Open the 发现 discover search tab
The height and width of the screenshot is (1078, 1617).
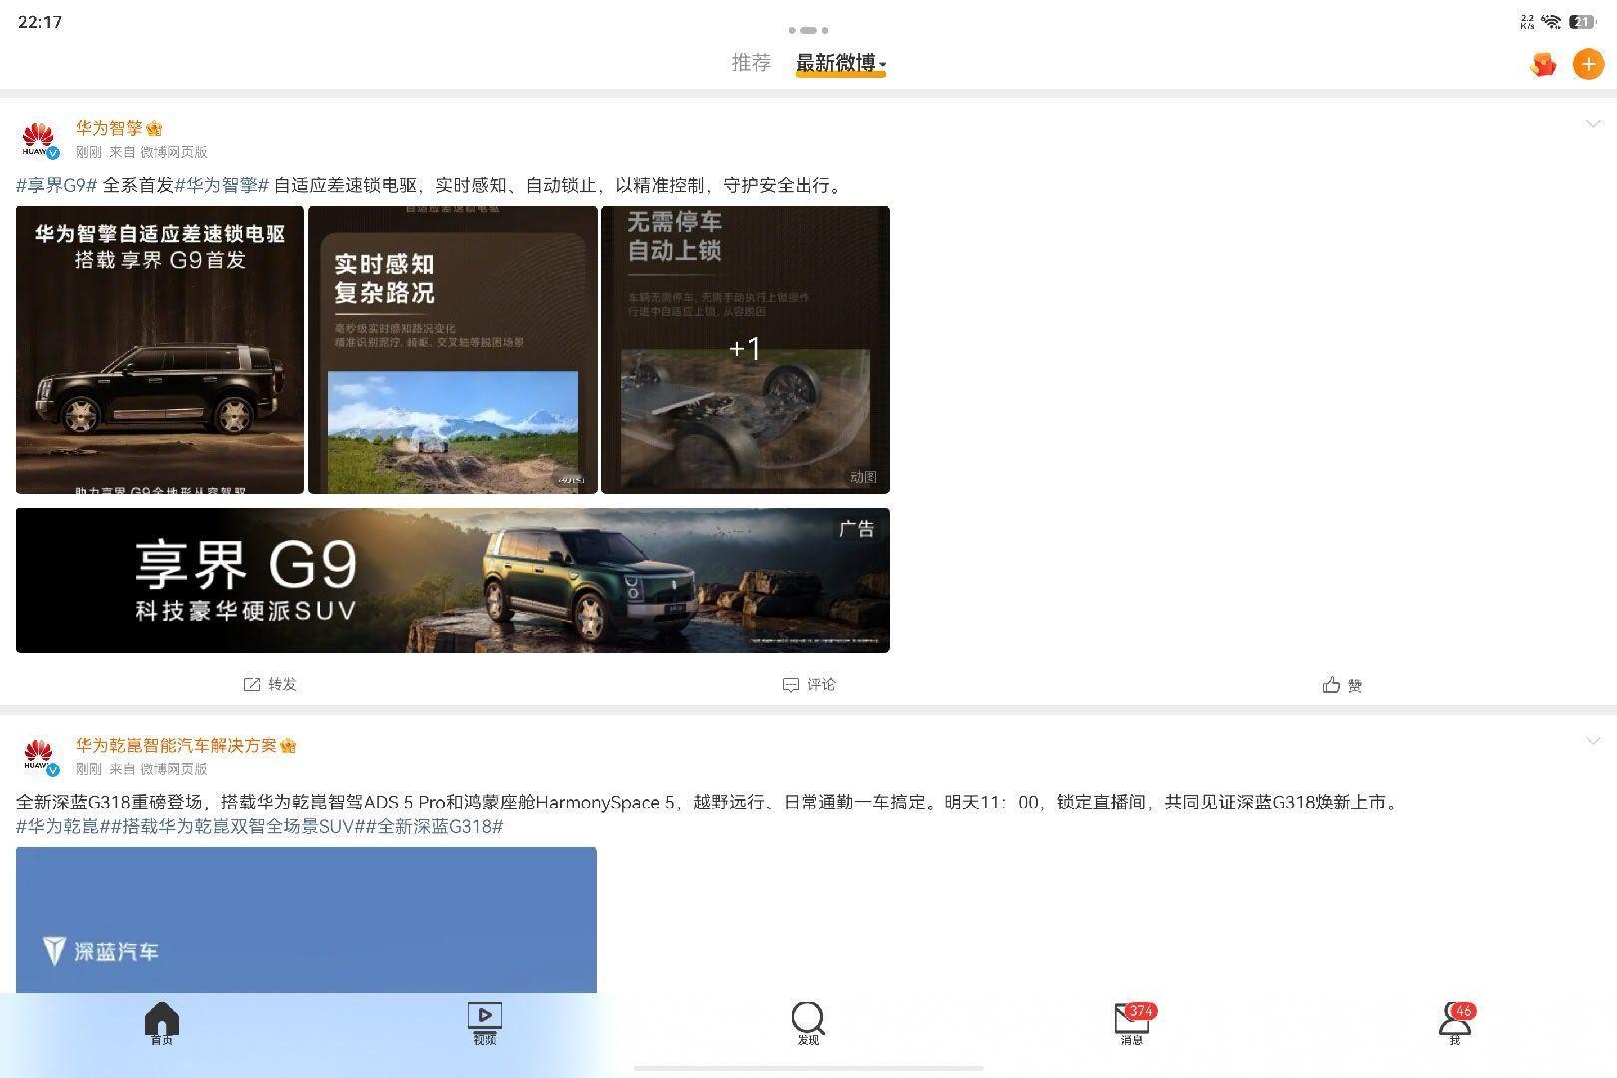click(x=808, y=1024)
